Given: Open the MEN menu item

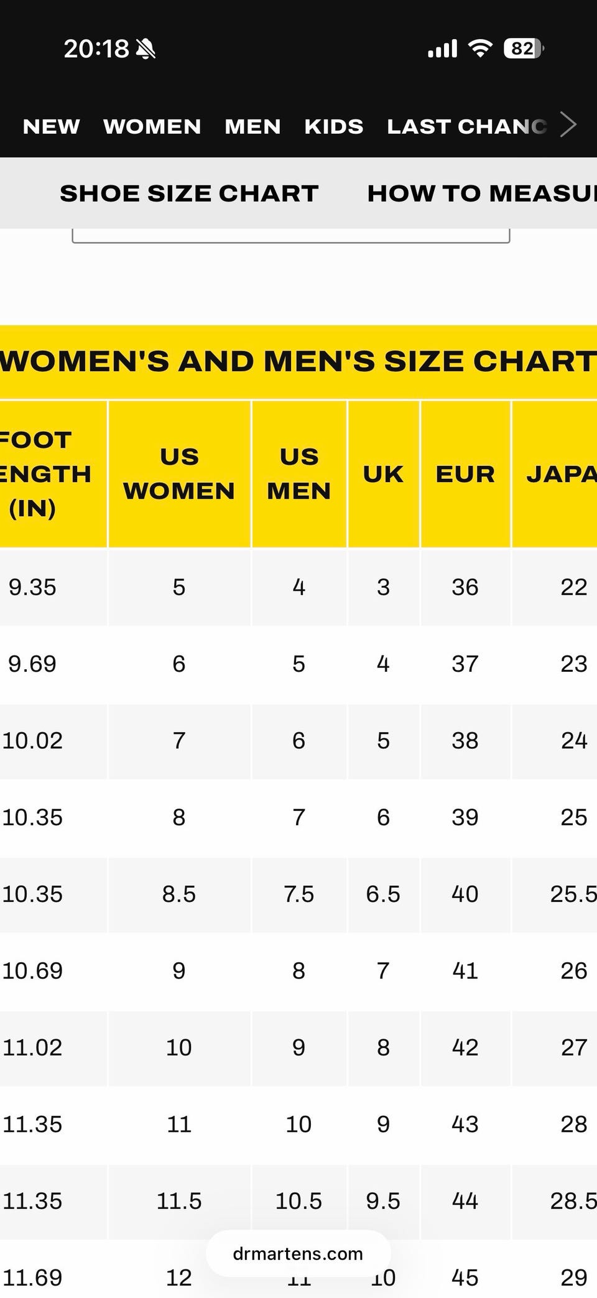Looking at the screenshot, I should click(x=252, y=127).
